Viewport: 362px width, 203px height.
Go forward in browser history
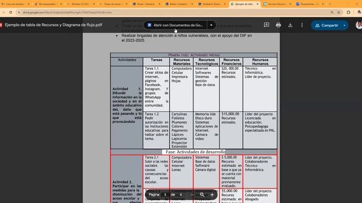(3, 12)
